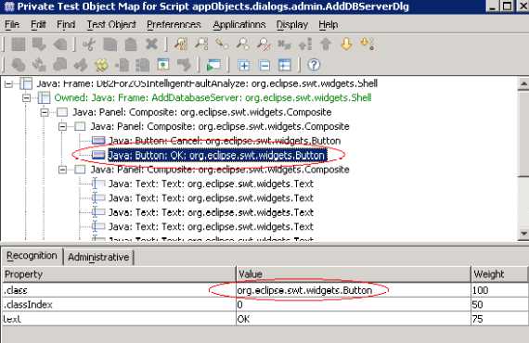Click the Value column header

(353, 274)
